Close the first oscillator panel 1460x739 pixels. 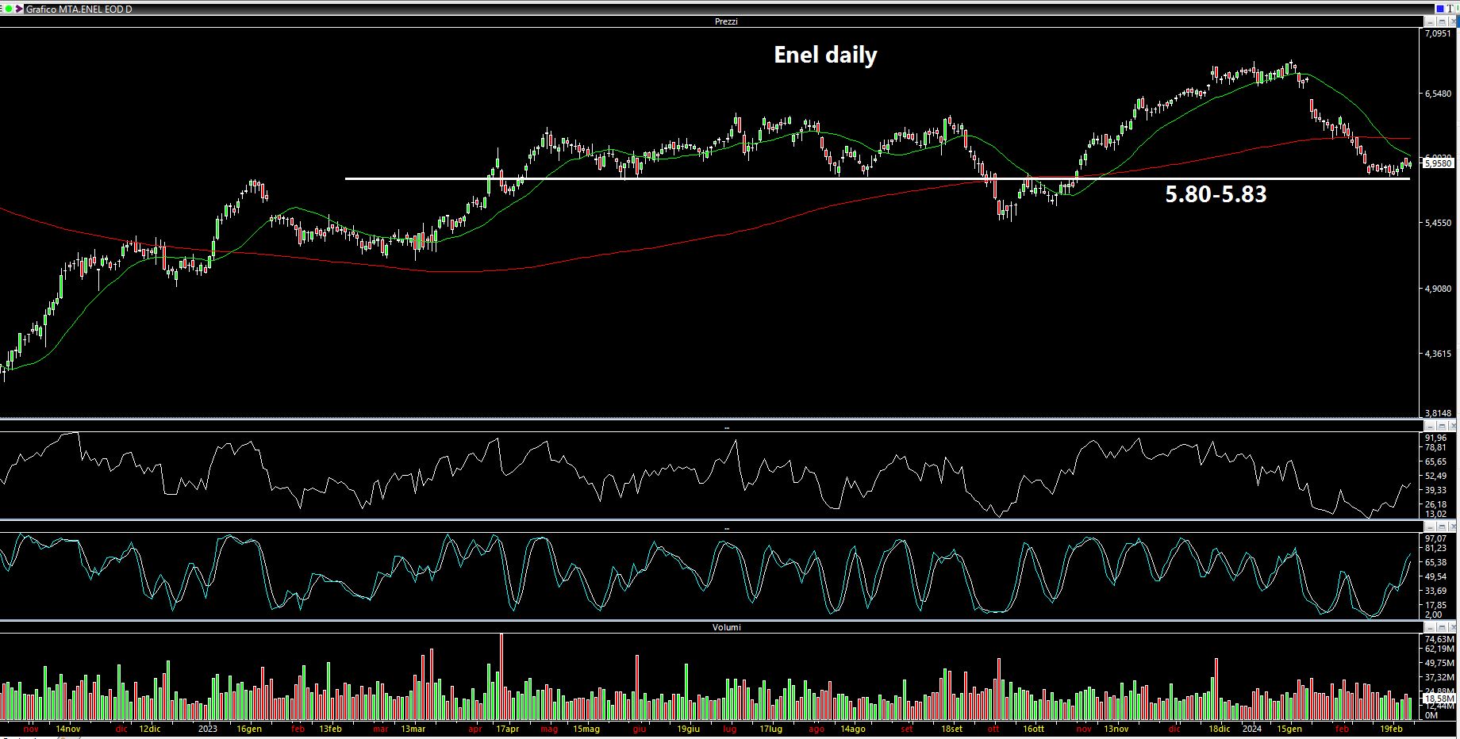1454,427
